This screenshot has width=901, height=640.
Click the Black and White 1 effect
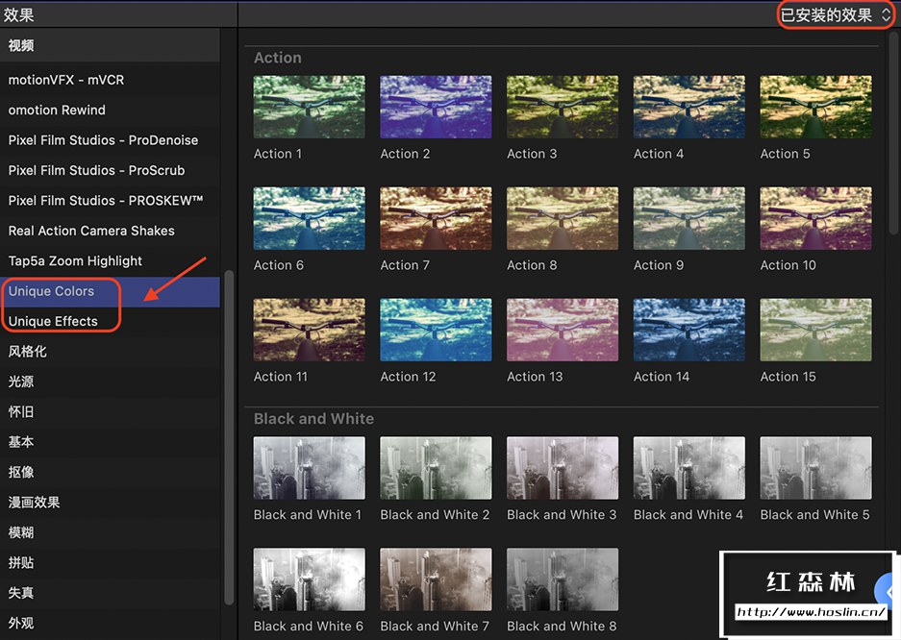click(x=309, y=469)
